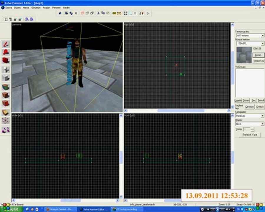Click the Yüzey faces stepper arrows
The height and width of the screenshot is (212, 265).
click(252, 130)
